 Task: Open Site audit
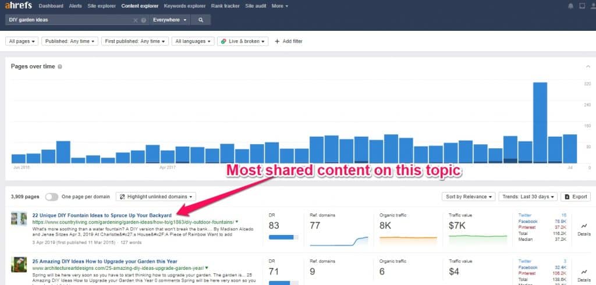pyautogui.click(x=256, y=6)
